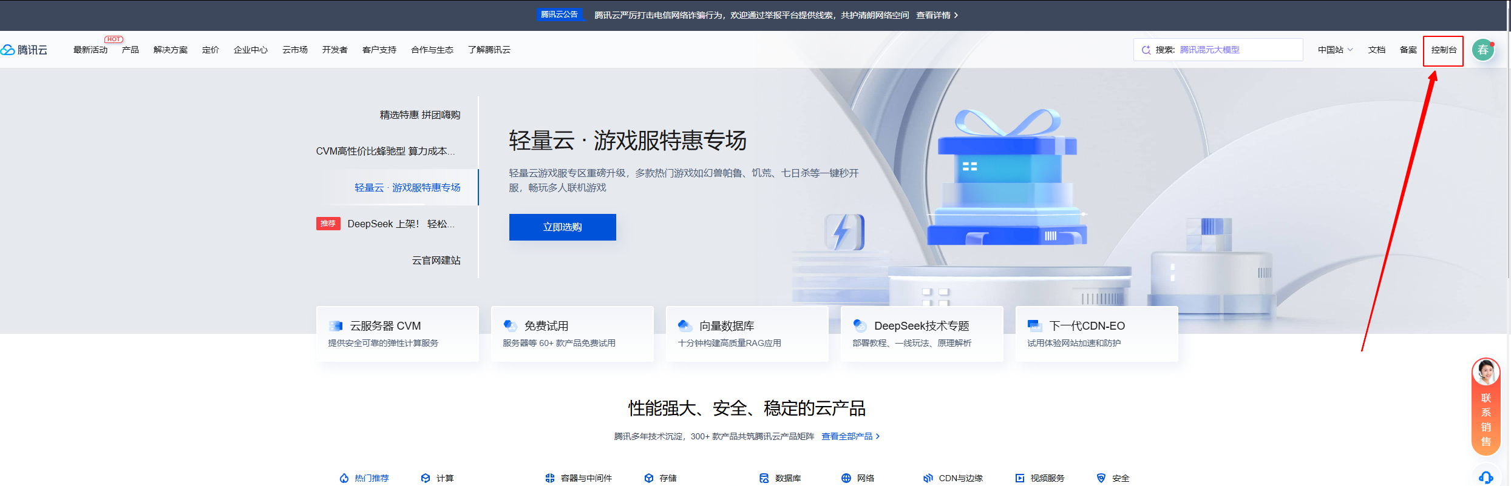
Task: Open the 备案 link
Action: [x=1408, y=50]
